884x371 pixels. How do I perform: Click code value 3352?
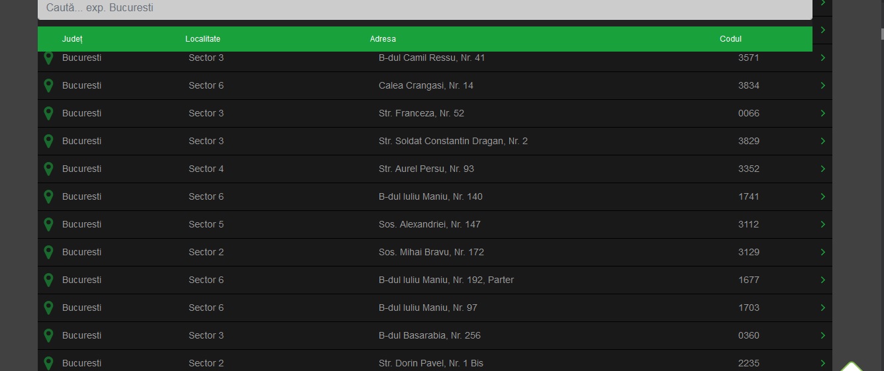[749, 169]
